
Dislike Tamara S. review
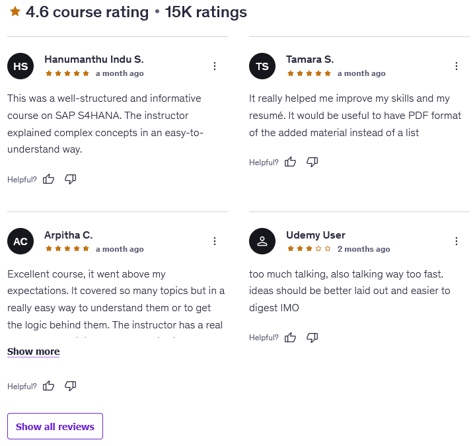[x=312, y=162]
